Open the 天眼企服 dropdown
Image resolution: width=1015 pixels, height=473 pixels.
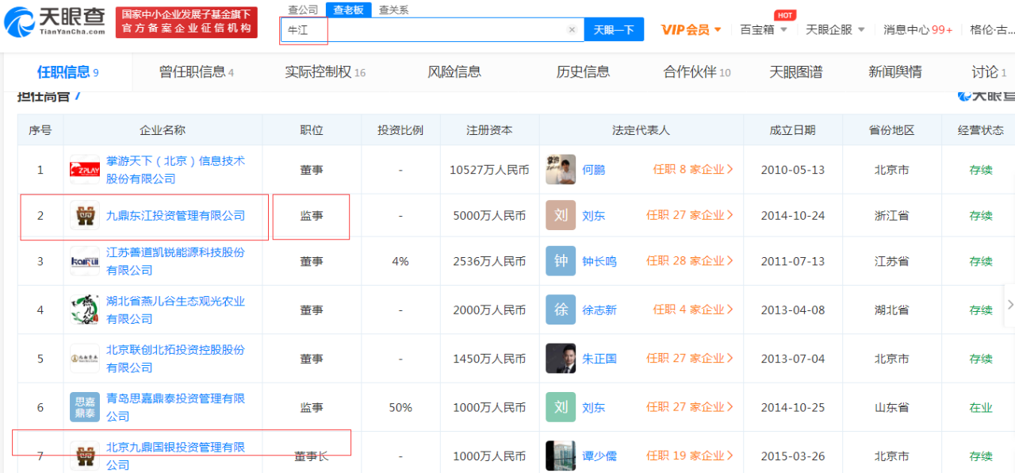click(834, 29)
